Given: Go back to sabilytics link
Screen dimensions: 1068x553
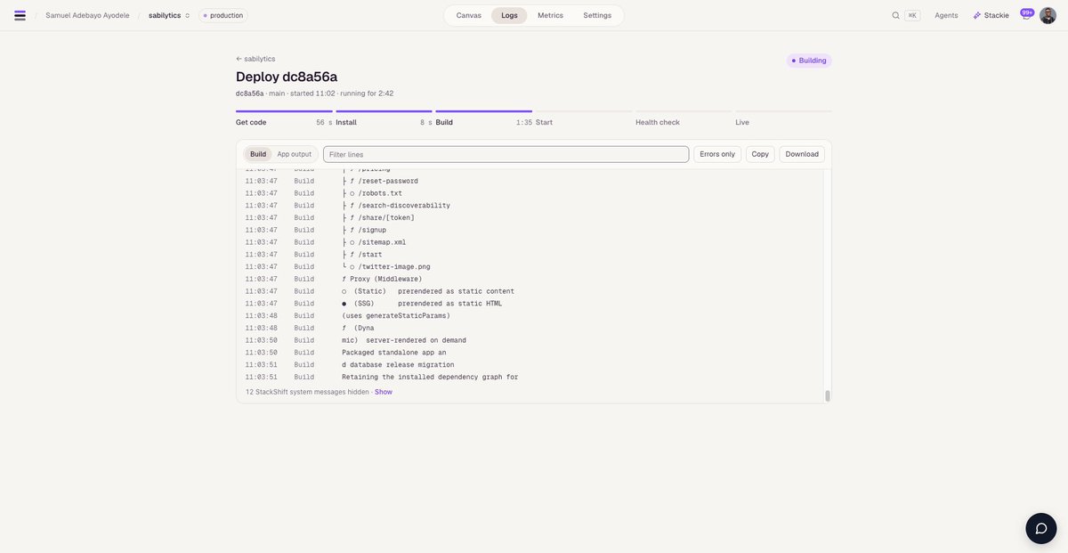Looking at the screenshot, I should tap(255, 59).
